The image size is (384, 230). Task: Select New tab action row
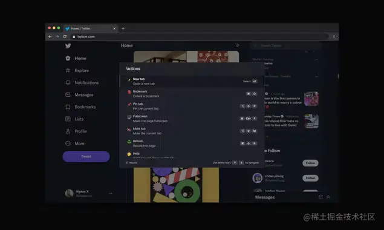[x=192, y=81]
